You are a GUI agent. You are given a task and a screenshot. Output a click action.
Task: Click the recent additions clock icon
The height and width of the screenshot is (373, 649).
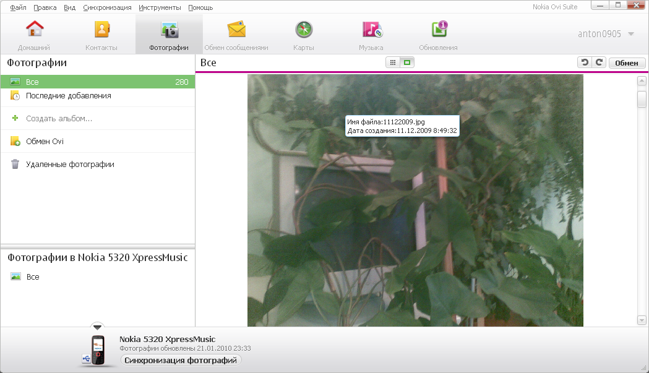(15, 96)
